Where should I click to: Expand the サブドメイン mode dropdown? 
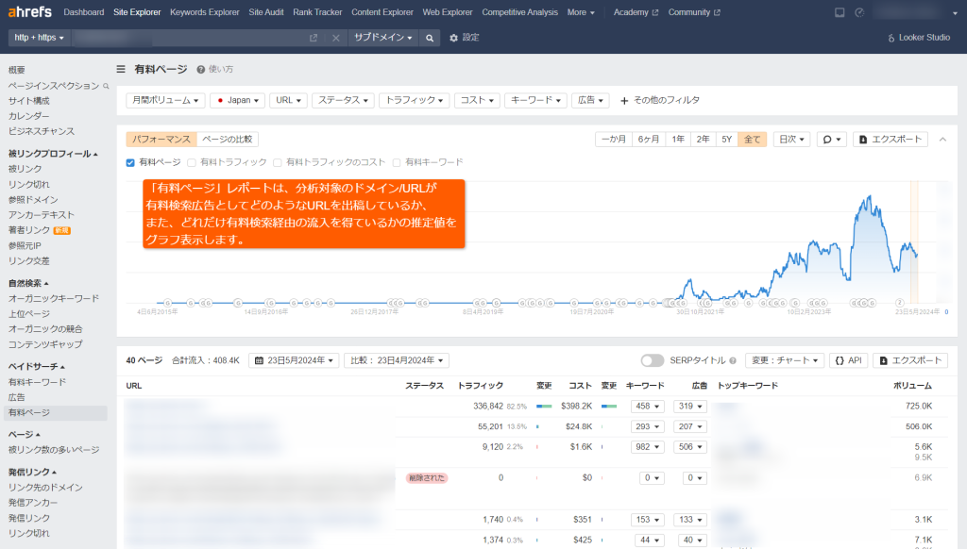(382, 39)
